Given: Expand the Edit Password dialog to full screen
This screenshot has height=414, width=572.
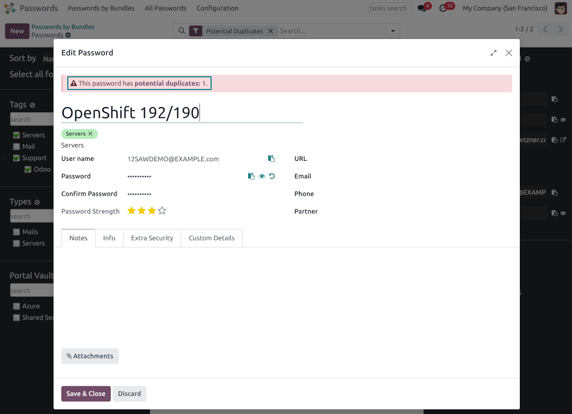Looking at the screenshot, I should 494,53.
